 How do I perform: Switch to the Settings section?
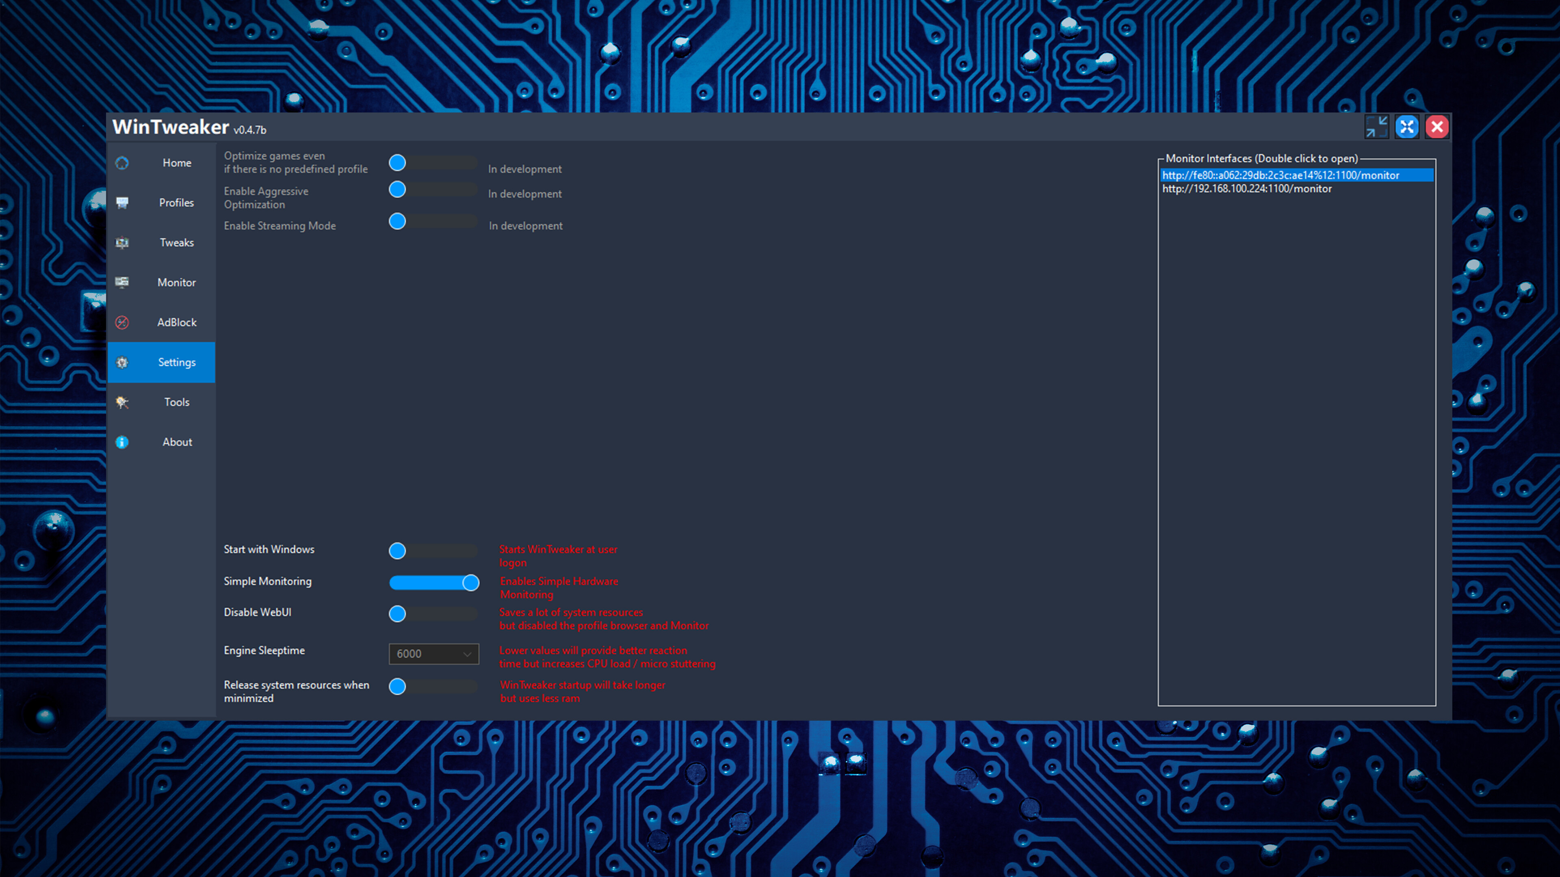click(177, 362)
